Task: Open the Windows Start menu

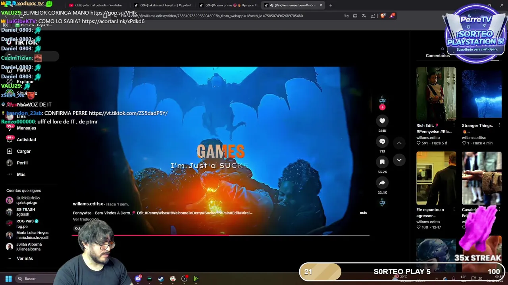Action: pyautogui.click(x=8, y=279)
